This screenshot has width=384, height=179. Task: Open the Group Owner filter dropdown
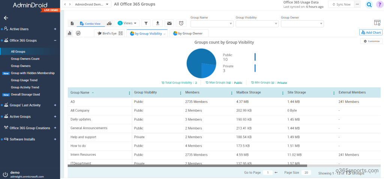point(303,24)
